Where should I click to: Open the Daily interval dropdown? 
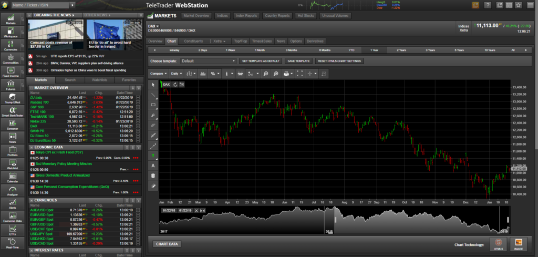[x=177, y=74]
